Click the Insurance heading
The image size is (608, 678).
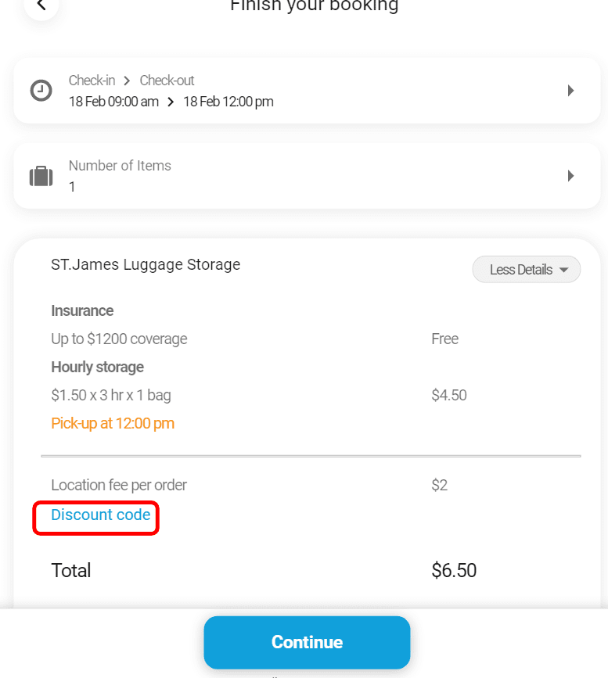click(82, 310)
